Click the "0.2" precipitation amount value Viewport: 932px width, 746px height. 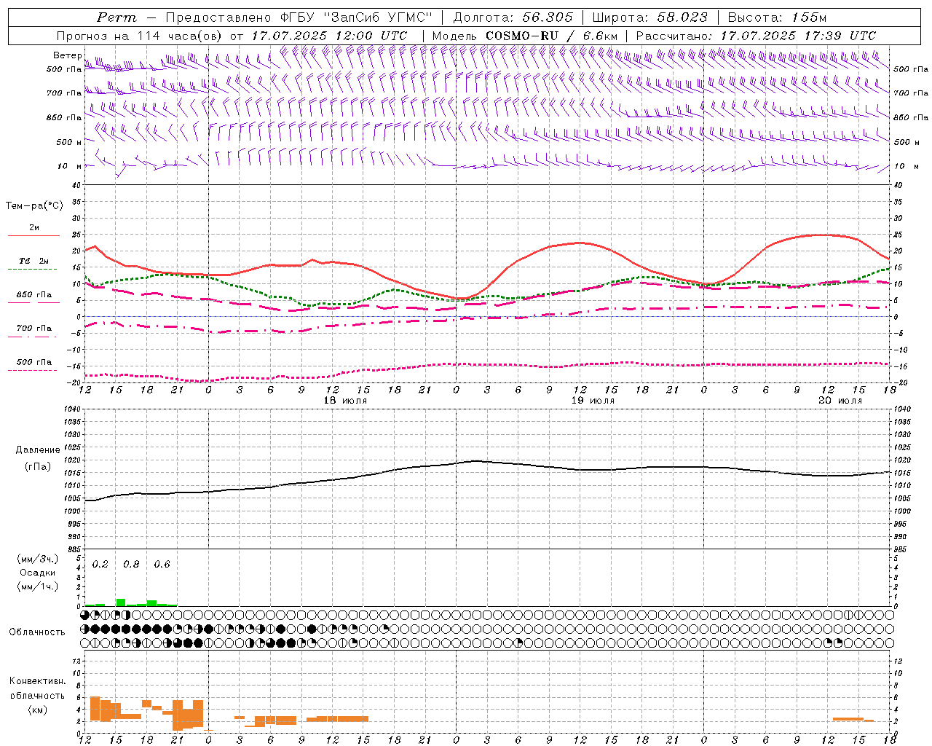(x=100, y=565)
